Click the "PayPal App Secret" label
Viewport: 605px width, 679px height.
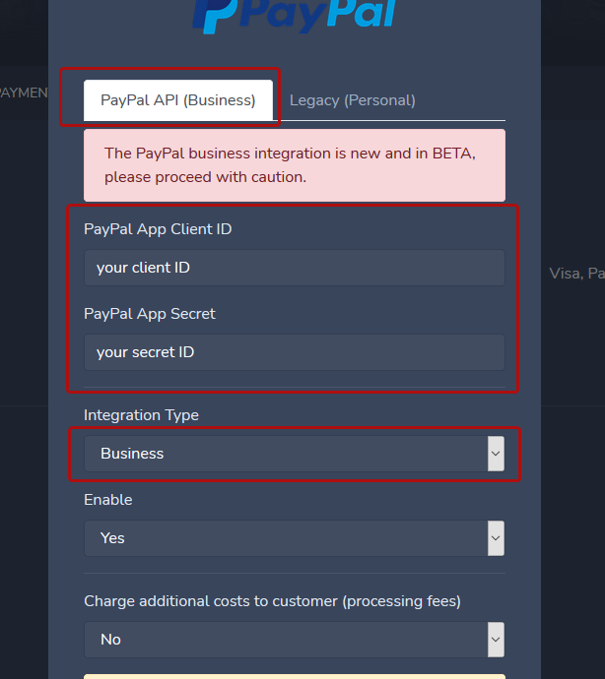pos(150,314)
